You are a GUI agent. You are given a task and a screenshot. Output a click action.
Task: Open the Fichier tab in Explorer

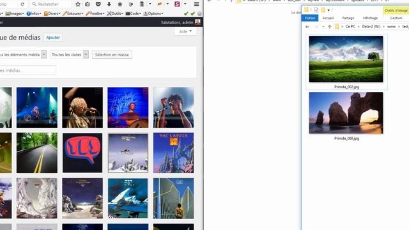point(310,18)
